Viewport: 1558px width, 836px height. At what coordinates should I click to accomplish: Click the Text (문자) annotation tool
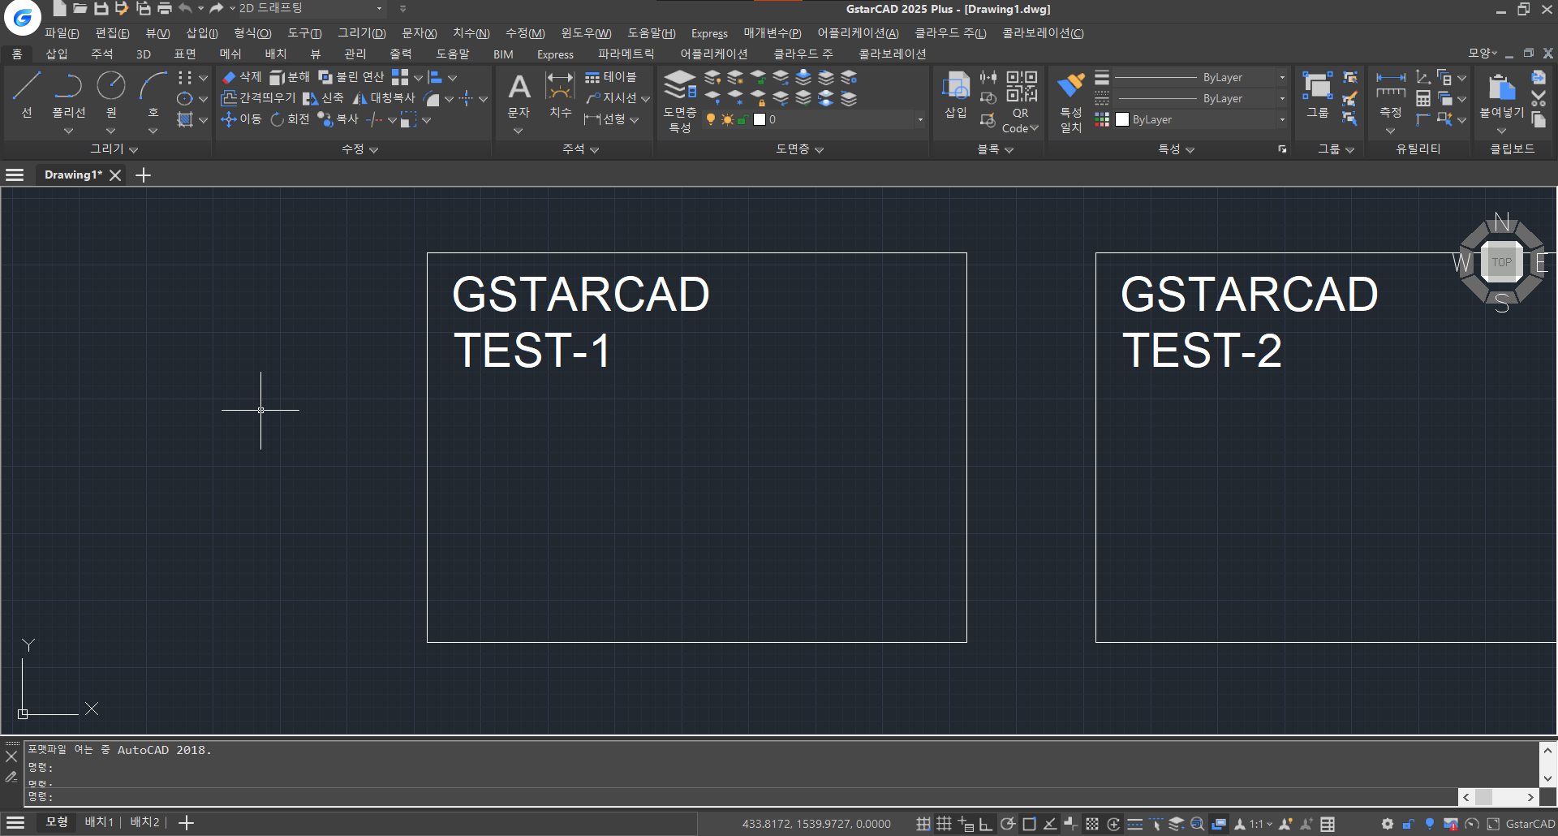519,96
